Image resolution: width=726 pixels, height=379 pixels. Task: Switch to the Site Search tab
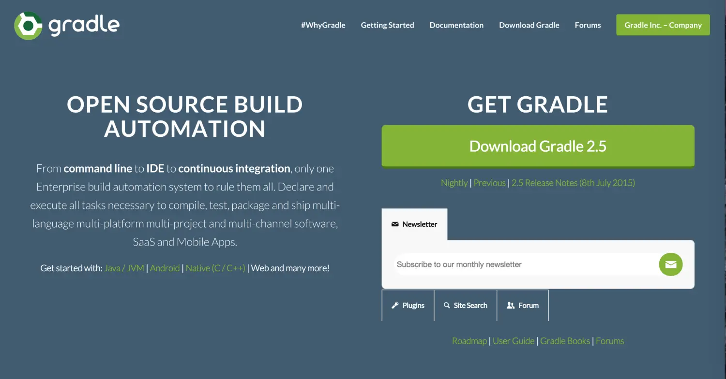[x=466, y=306]
